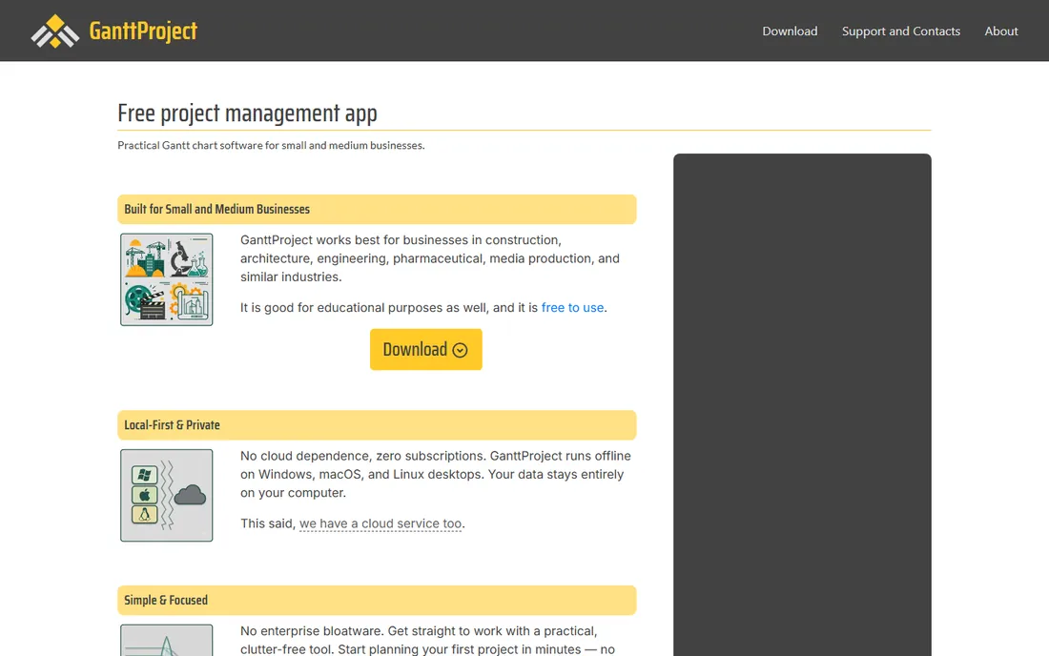Click the blueprint gear icon in industries image
This screenshot has width=1049, height=656.
point(190,301)
